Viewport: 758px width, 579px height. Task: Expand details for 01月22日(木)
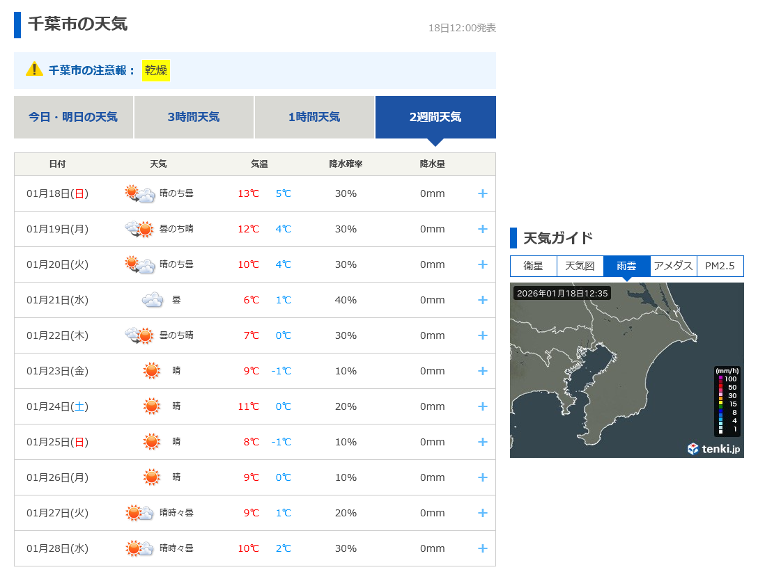(482, 335)
